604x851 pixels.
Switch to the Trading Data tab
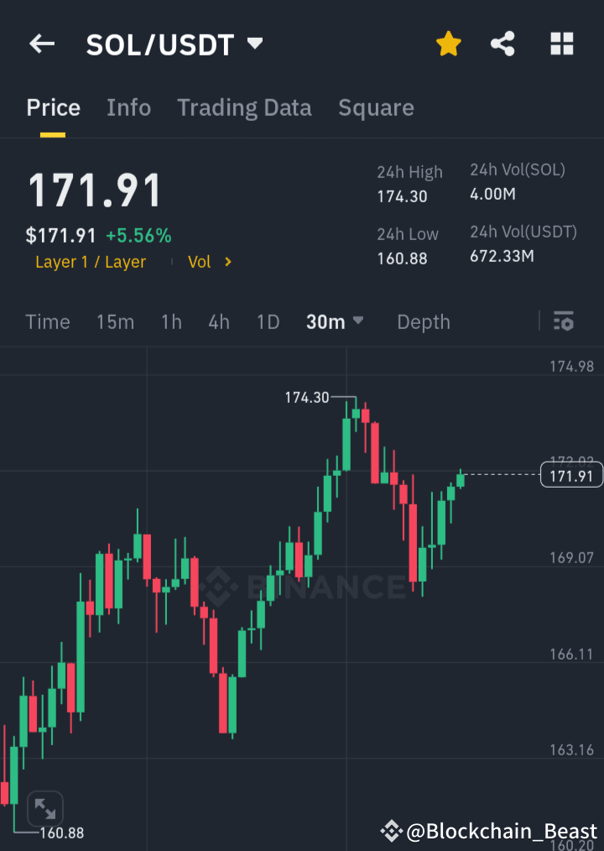(244, 107)
